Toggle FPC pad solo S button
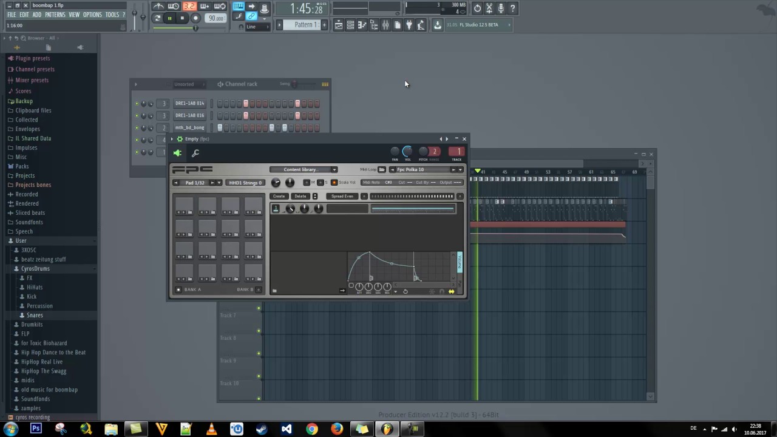Image resolution: width=777 pixels, height=437 pixels. point(321,183)
